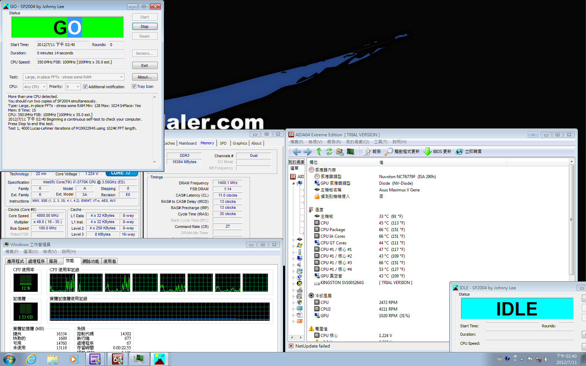
Task: Switch to AIDA64 taskbar button
Action: point(117,359)
